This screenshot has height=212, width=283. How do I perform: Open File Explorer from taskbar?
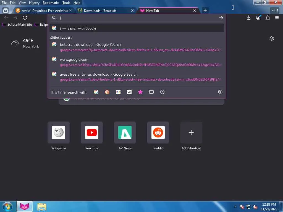pyautogui.click(x=42, y=207)
